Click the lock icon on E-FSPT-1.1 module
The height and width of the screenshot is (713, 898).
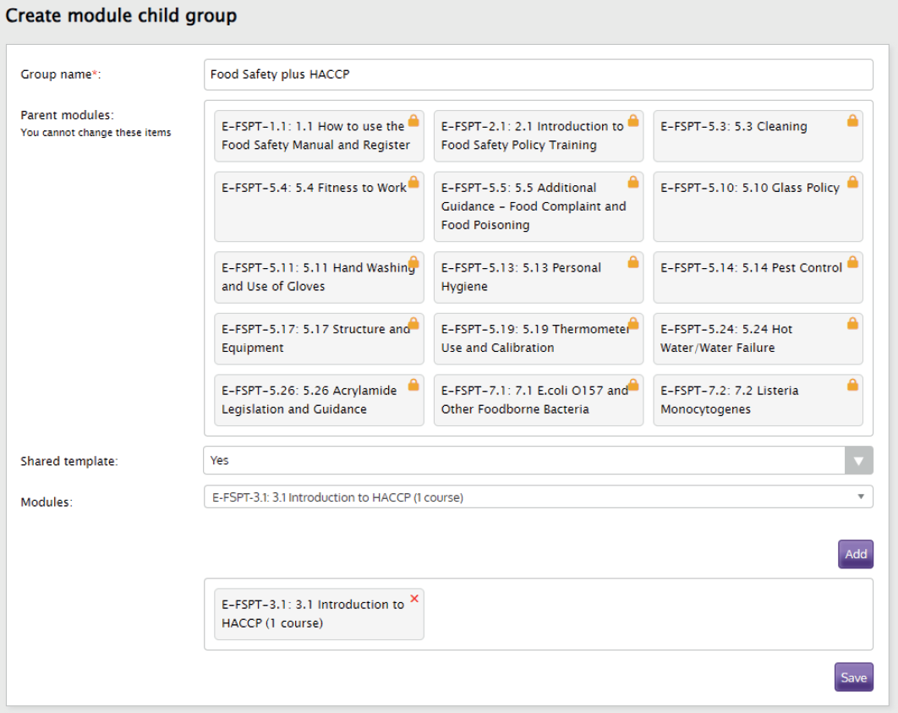tap(413, 120)
